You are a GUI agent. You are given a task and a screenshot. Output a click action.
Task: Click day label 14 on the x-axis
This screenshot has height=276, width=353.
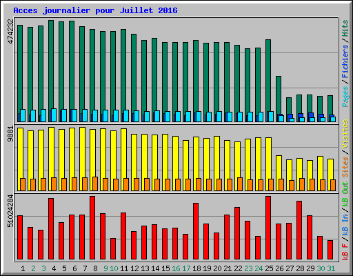pyautogui.click(x=155, y=268)
